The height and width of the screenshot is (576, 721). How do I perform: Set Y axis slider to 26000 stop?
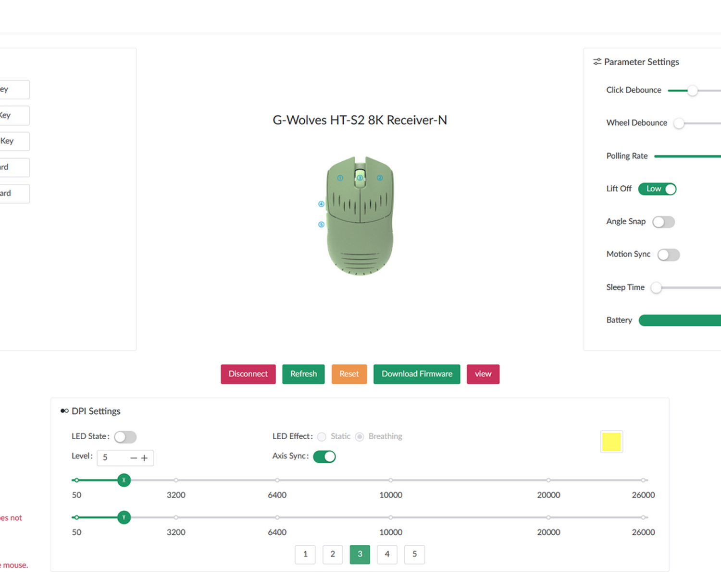643,517
